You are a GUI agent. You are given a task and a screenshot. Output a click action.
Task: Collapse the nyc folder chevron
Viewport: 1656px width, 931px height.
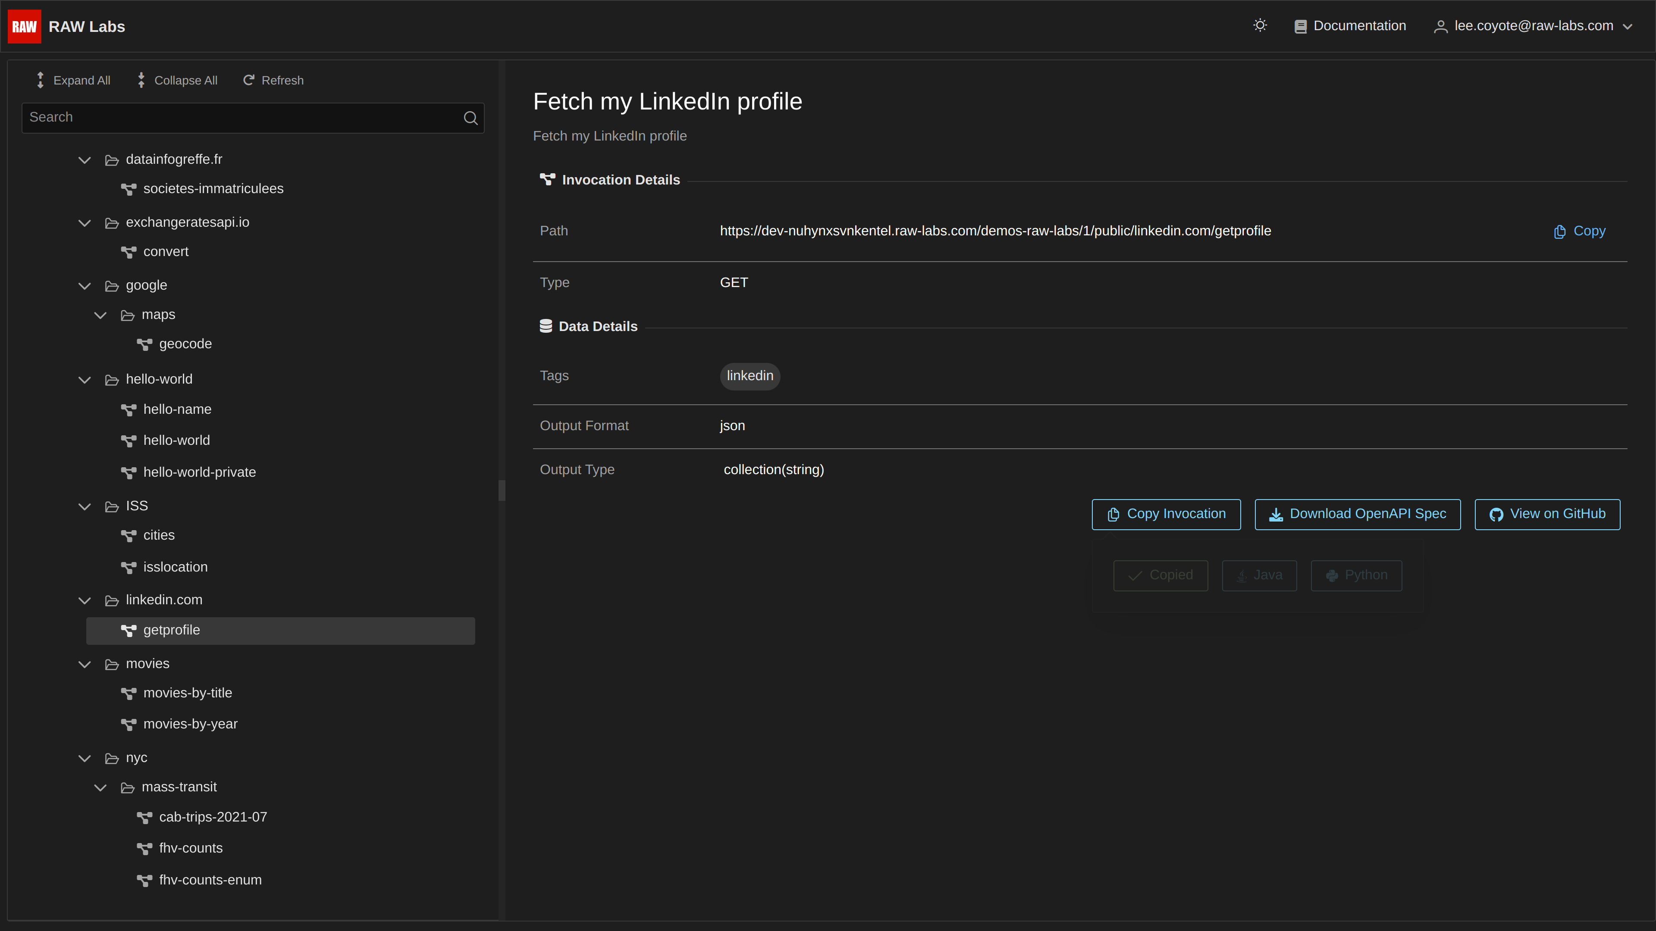84,758
